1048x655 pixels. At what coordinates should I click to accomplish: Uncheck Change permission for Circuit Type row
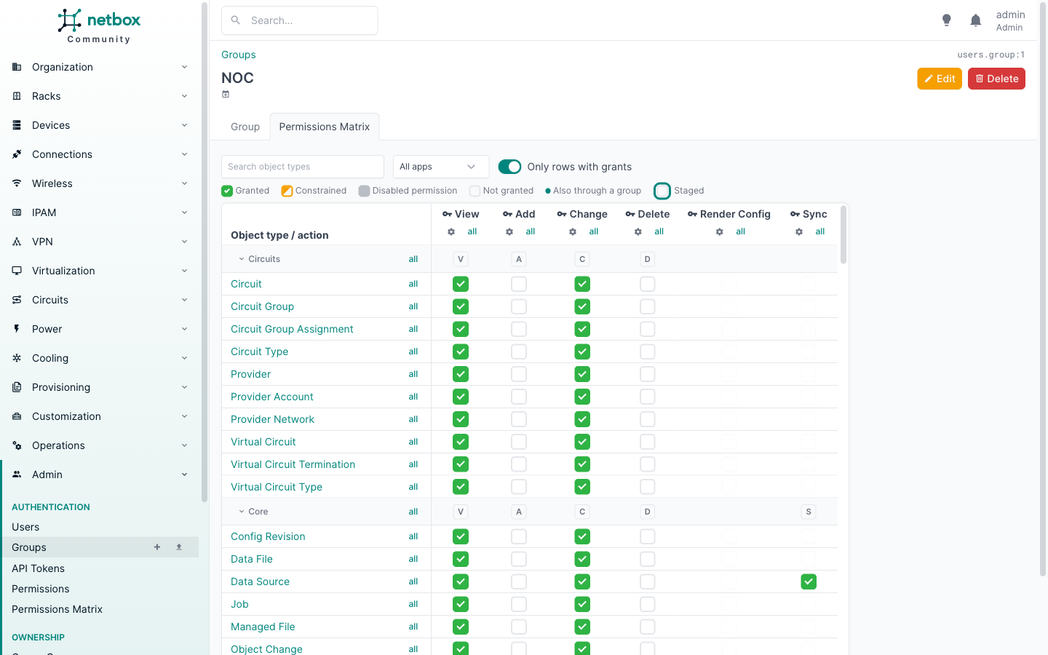tap(582, 352)
